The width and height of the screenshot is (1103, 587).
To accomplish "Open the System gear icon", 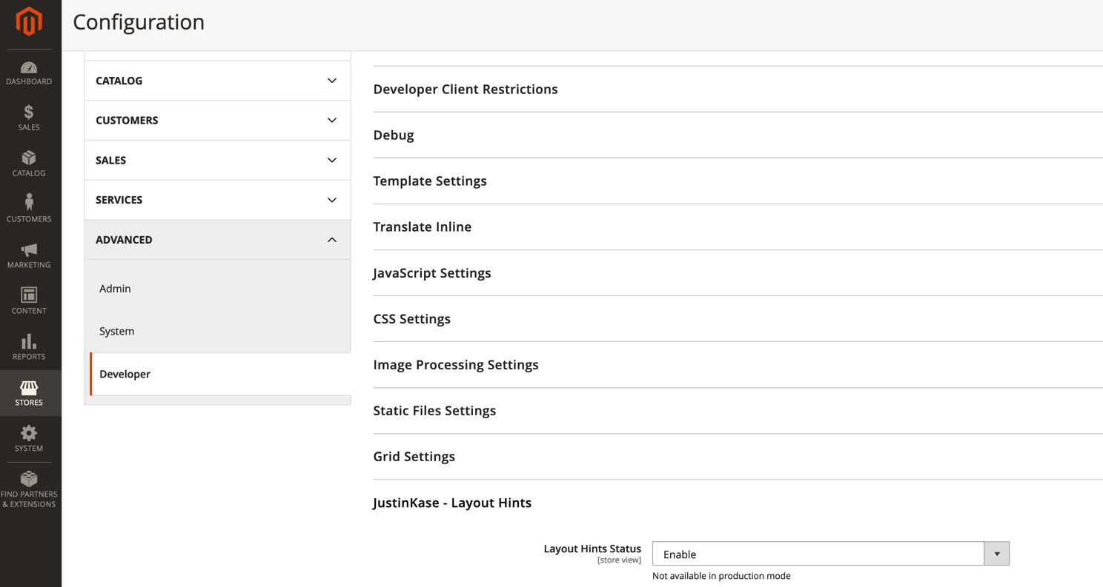I will [x=29, y=433].
